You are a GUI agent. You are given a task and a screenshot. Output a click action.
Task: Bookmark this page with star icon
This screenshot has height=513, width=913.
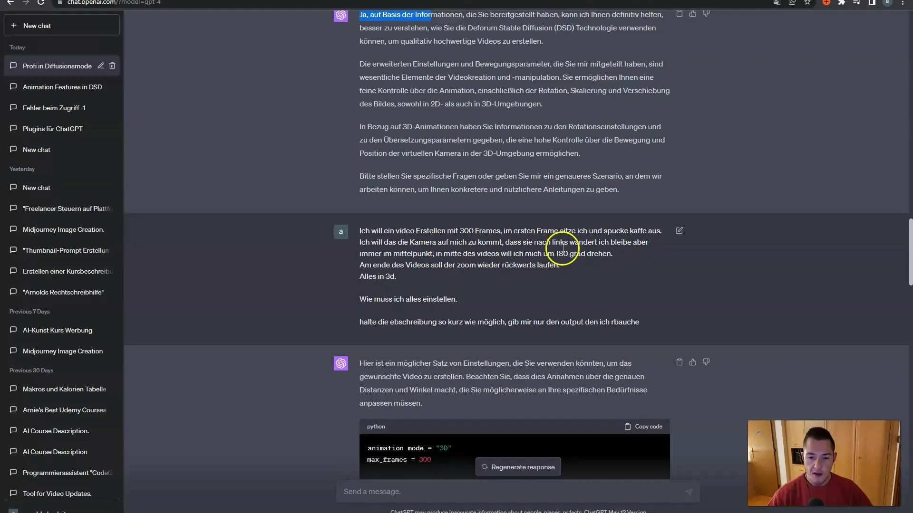pos(807,2)
